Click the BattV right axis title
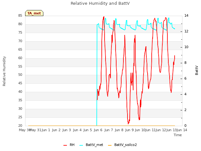Image resolution: width=201 pixels, height=151 pixels. tap(197, 70)
